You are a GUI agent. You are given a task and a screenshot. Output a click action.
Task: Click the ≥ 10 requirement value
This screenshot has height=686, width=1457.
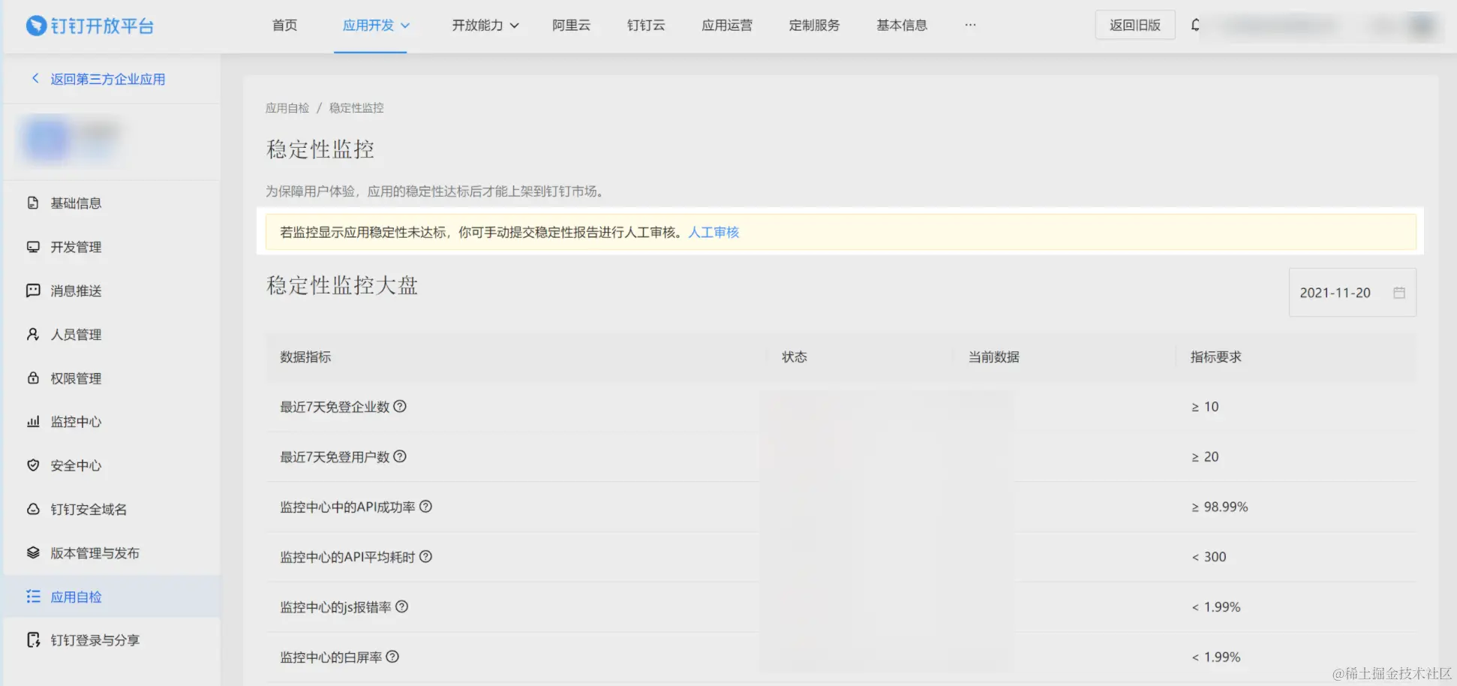click(x=1205, y=407)
